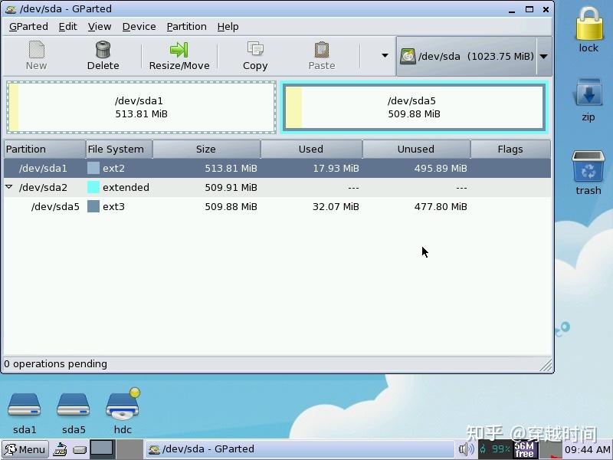This screenshot has width=613, height=460.
Task: Create a New partition using the toolbar
Action: [36, 54]
